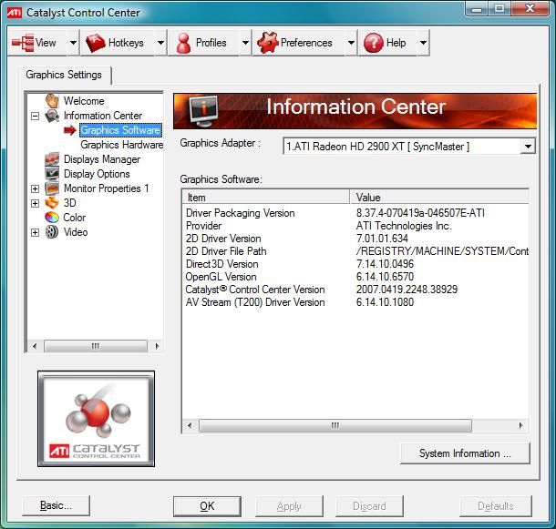Select Graphics Hardware in the tree

(121, 145)
